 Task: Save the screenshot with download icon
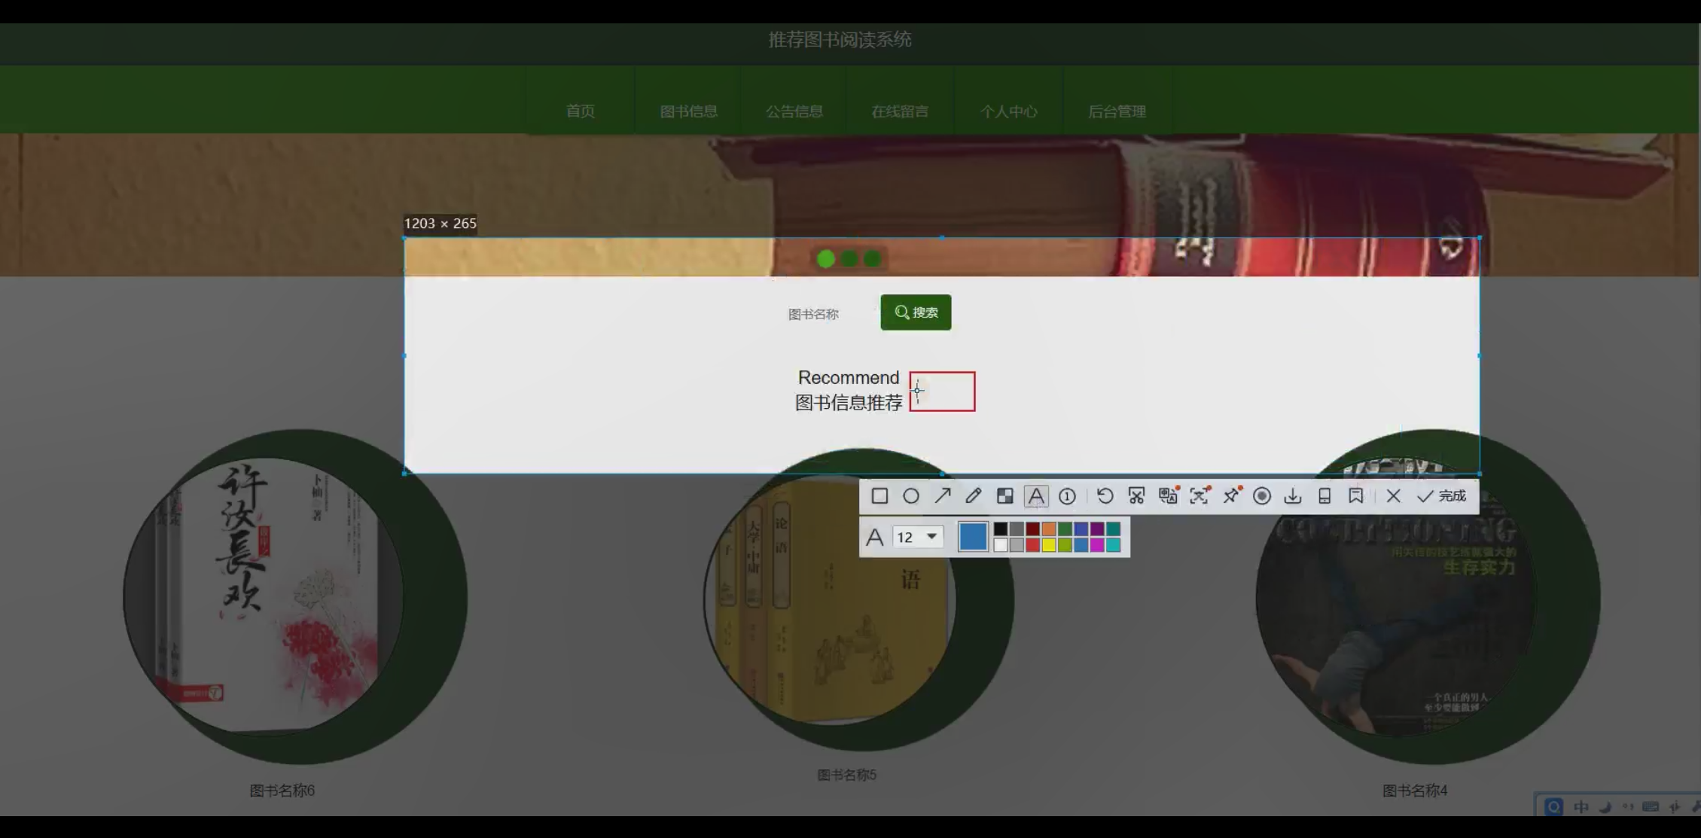1293,496
